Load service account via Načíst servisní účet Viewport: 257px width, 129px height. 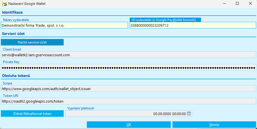click(32, 42)
